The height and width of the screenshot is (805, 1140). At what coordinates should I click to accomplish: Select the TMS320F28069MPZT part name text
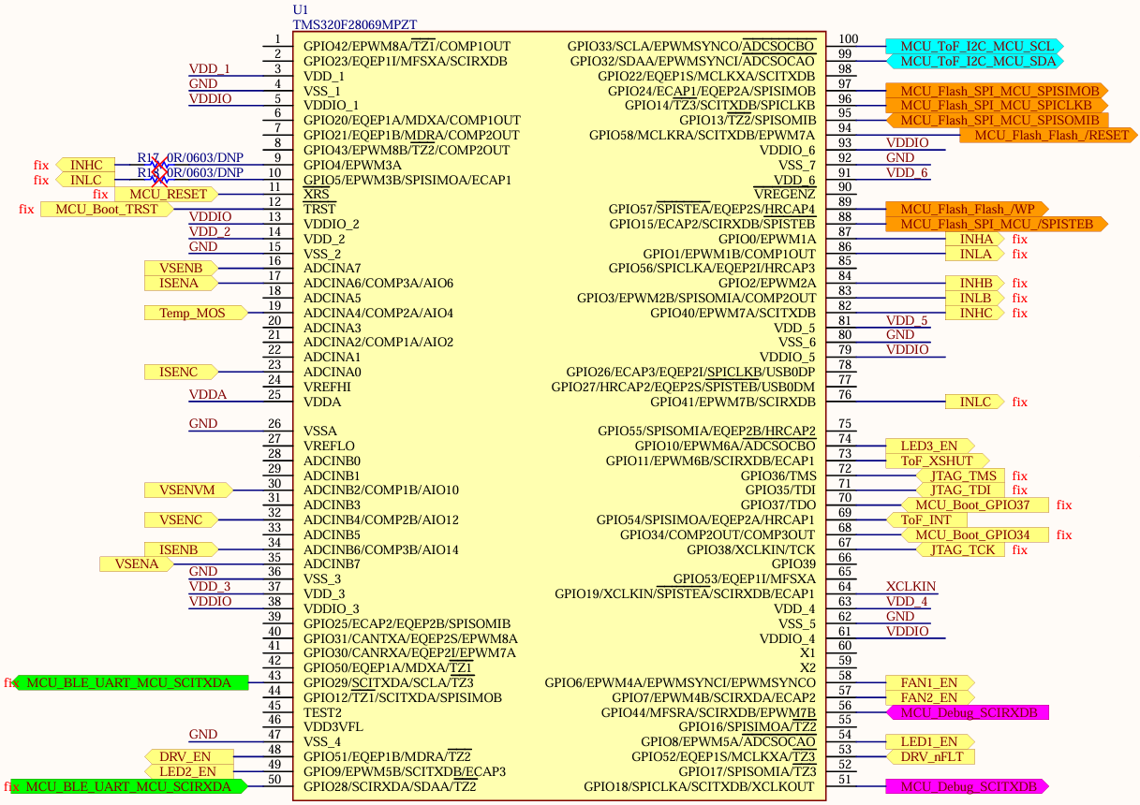[x=355, y=25]
